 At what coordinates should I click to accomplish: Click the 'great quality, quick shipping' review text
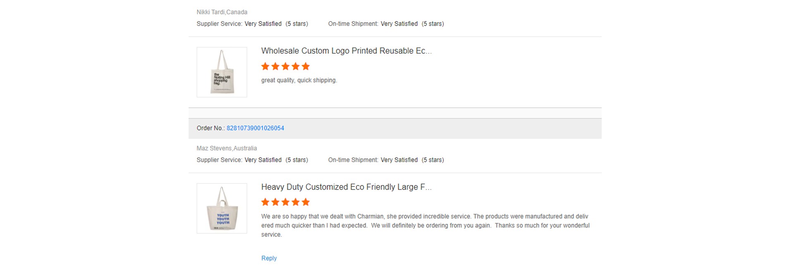coord(299,80)
